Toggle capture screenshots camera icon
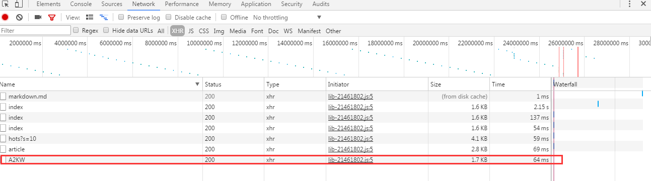 coord(38,17)
